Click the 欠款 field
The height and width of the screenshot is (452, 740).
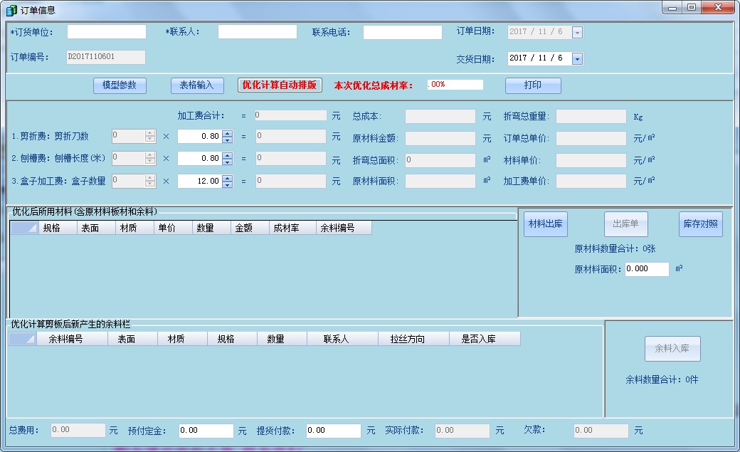coord(601,431)
